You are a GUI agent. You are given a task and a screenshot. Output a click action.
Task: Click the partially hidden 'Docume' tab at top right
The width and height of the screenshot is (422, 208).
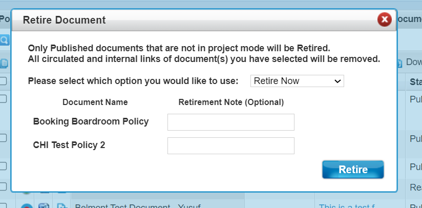point(410,19)
